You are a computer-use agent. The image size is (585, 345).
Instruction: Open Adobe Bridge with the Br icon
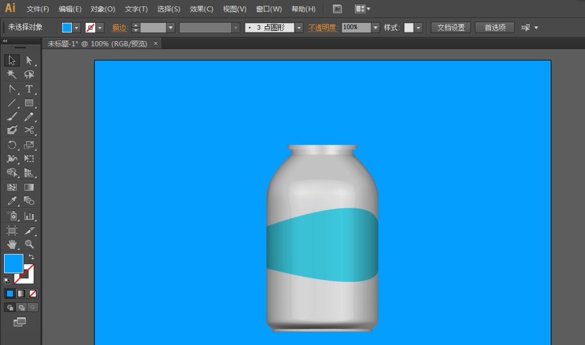338,9
